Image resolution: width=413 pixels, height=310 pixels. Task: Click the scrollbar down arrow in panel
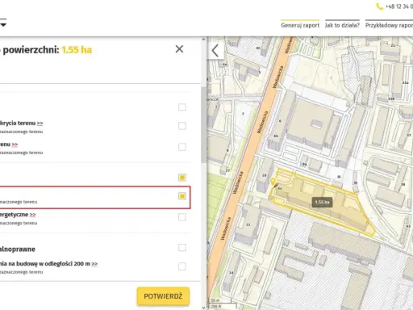[203, 307]
